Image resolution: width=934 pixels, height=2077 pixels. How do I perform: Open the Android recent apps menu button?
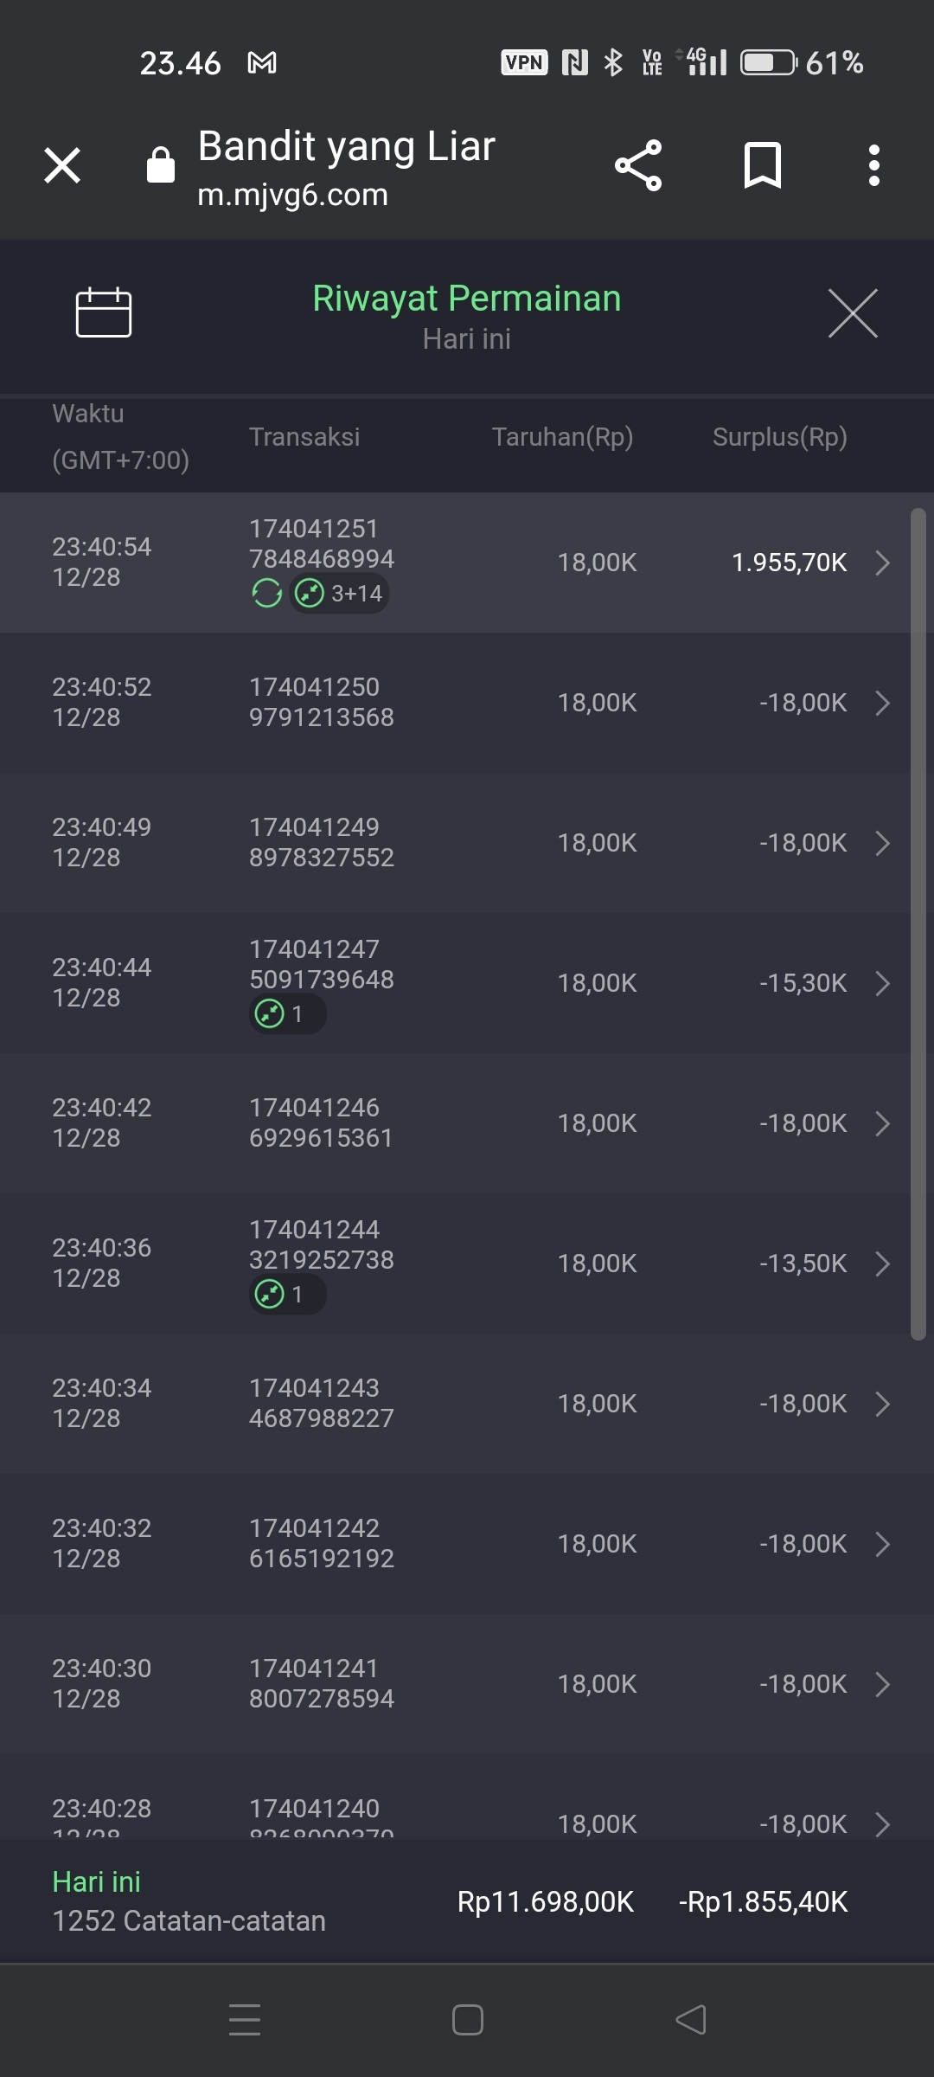[245, 2020]
